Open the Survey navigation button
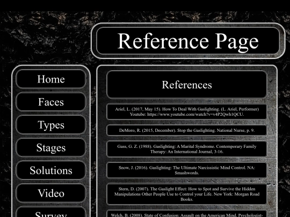Viewport: 290px width, 217px height. (x=51, y=212)
